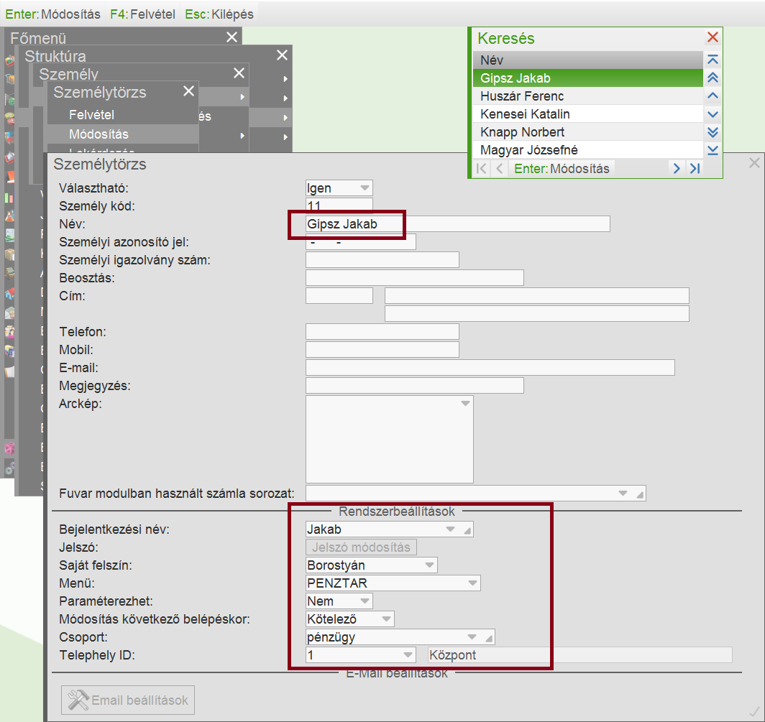
Task: Close the Személy menu window
Action: 239,73
